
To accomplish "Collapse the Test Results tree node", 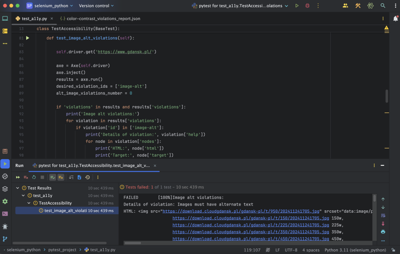I will point(18,188).
